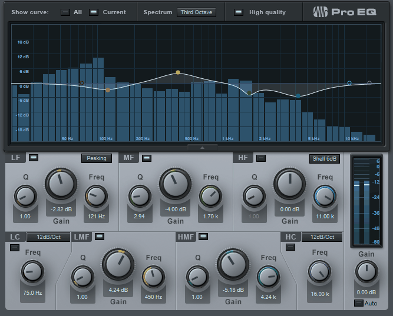393x316 pixels.
Task: Open the LF Peaking filter type dropdown
Action: (x=97, y=158)
